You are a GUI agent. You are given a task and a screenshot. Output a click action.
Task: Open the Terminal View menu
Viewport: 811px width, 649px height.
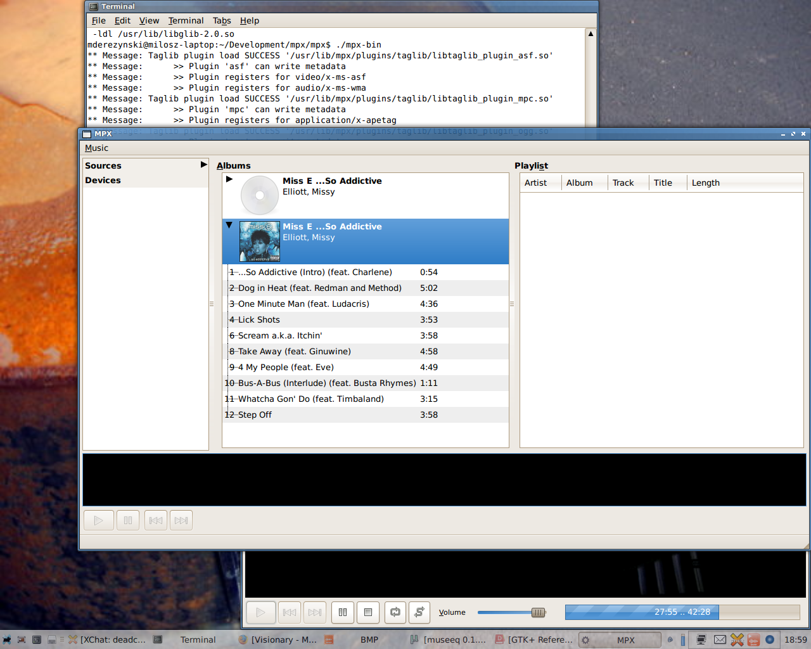[150, 20]
